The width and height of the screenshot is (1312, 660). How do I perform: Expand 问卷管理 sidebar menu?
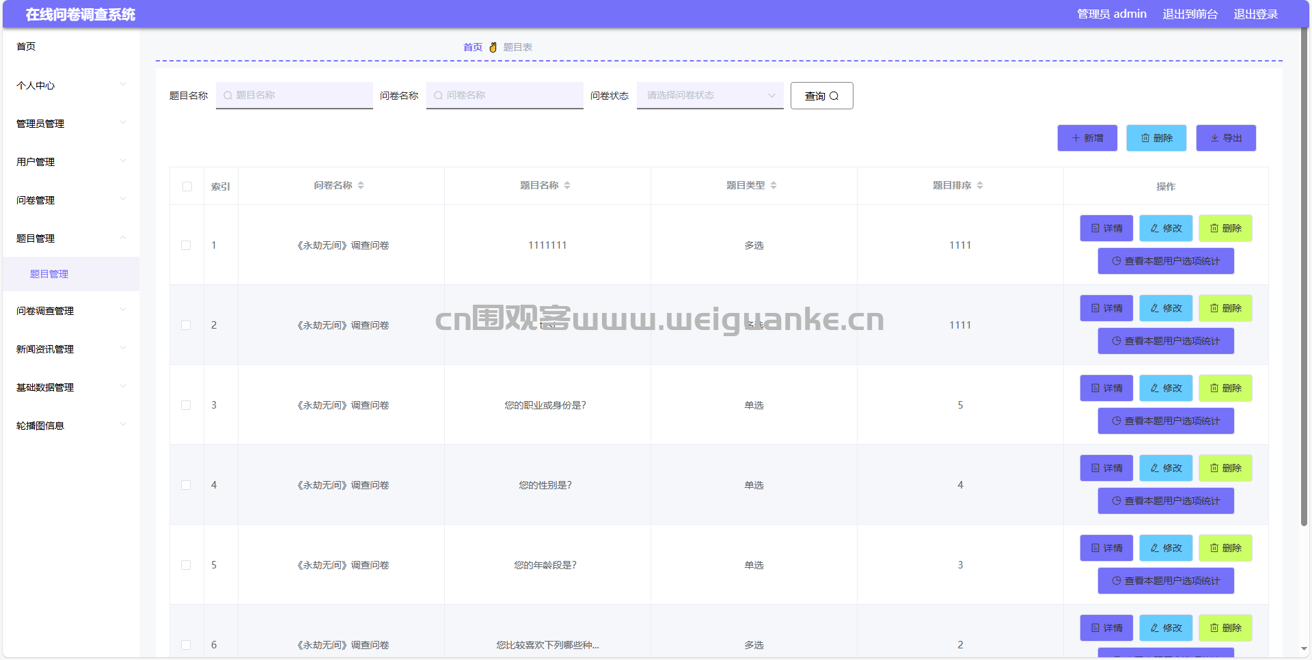coord(71,200)
